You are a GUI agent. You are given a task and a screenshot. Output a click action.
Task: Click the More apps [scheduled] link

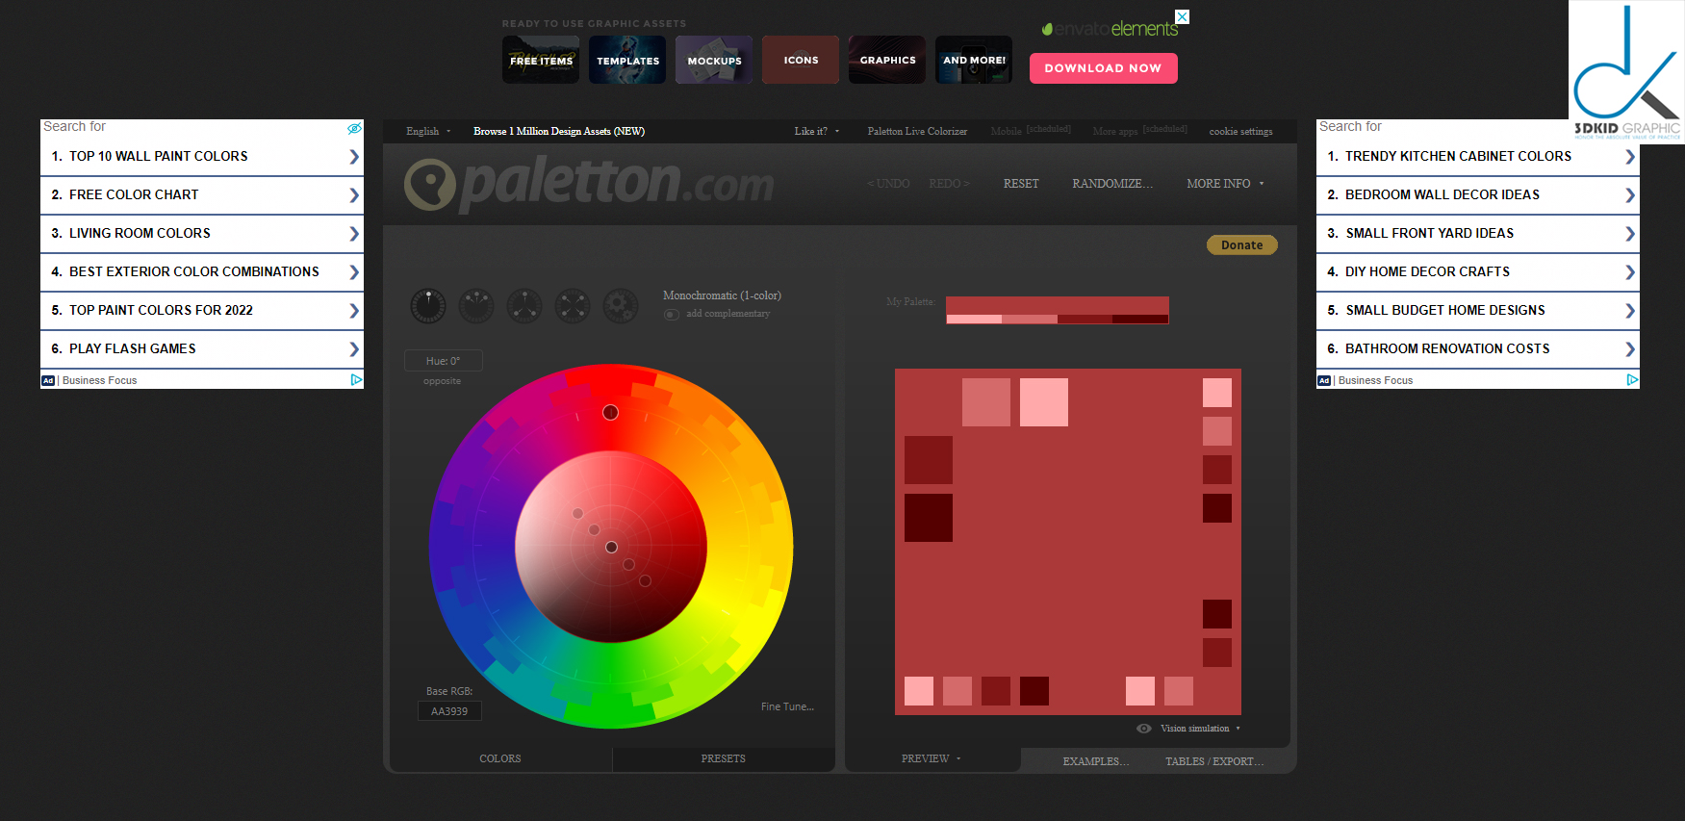tap(1140, 131)
